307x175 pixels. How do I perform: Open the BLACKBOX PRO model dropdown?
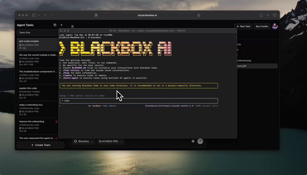click(x=111, y=141)
